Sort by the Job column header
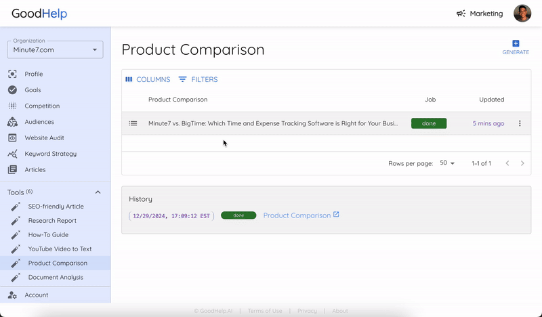Screen dimensions: 542x317 430,100
